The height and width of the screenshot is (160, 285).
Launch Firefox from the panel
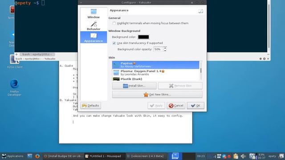[x=37, y=156]
